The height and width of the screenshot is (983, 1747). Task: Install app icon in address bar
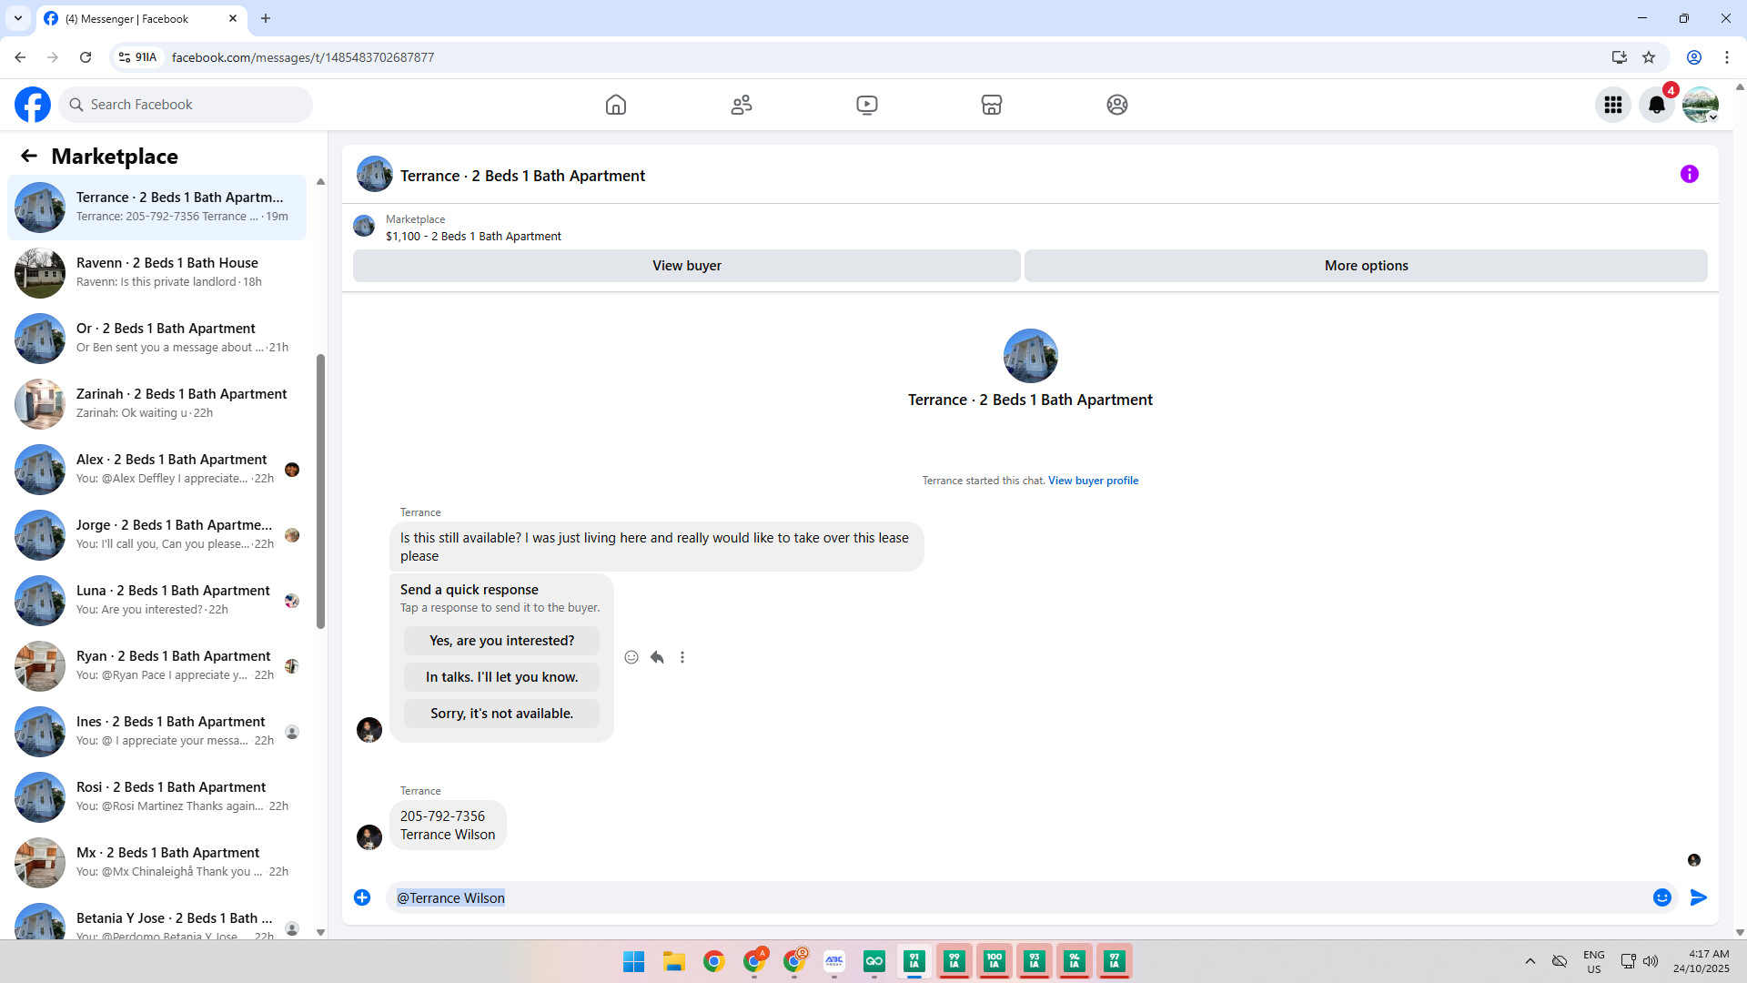[x=1619, y=57]
